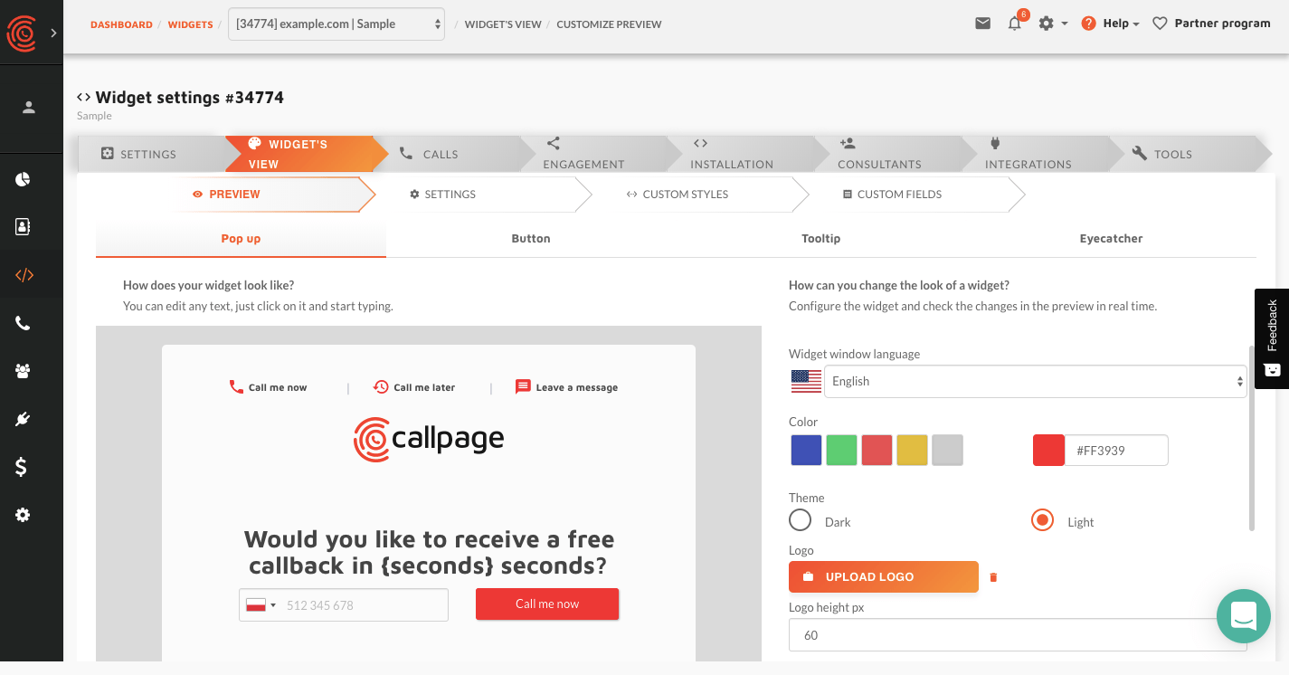Expand the sidebar with chevron arrow
The image size is (1289, 675).
click(x=53, y=33)
